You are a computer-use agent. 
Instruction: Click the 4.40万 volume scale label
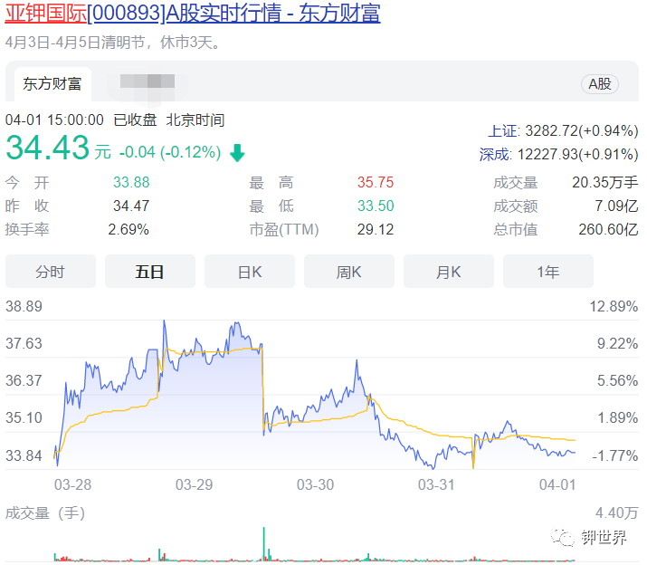pyautogui.click(x=617, y=513)
